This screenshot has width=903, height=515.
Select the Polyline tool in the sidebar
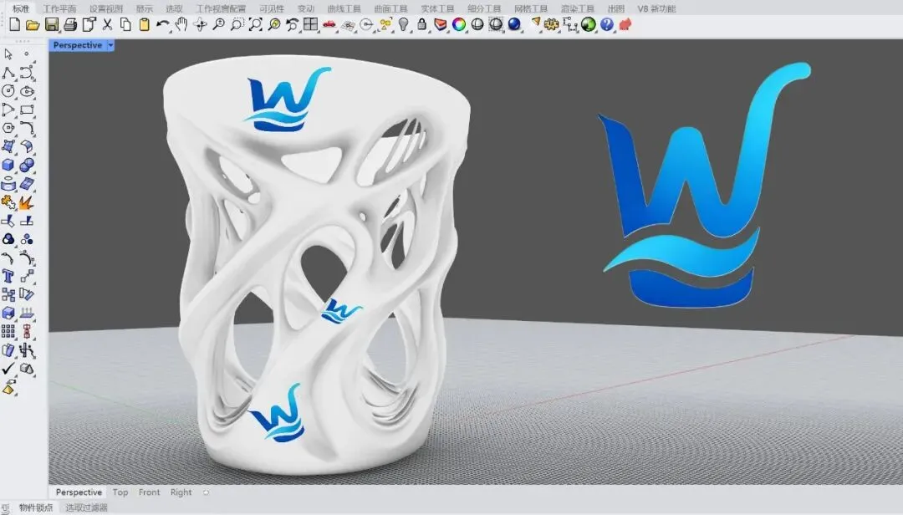8,73
